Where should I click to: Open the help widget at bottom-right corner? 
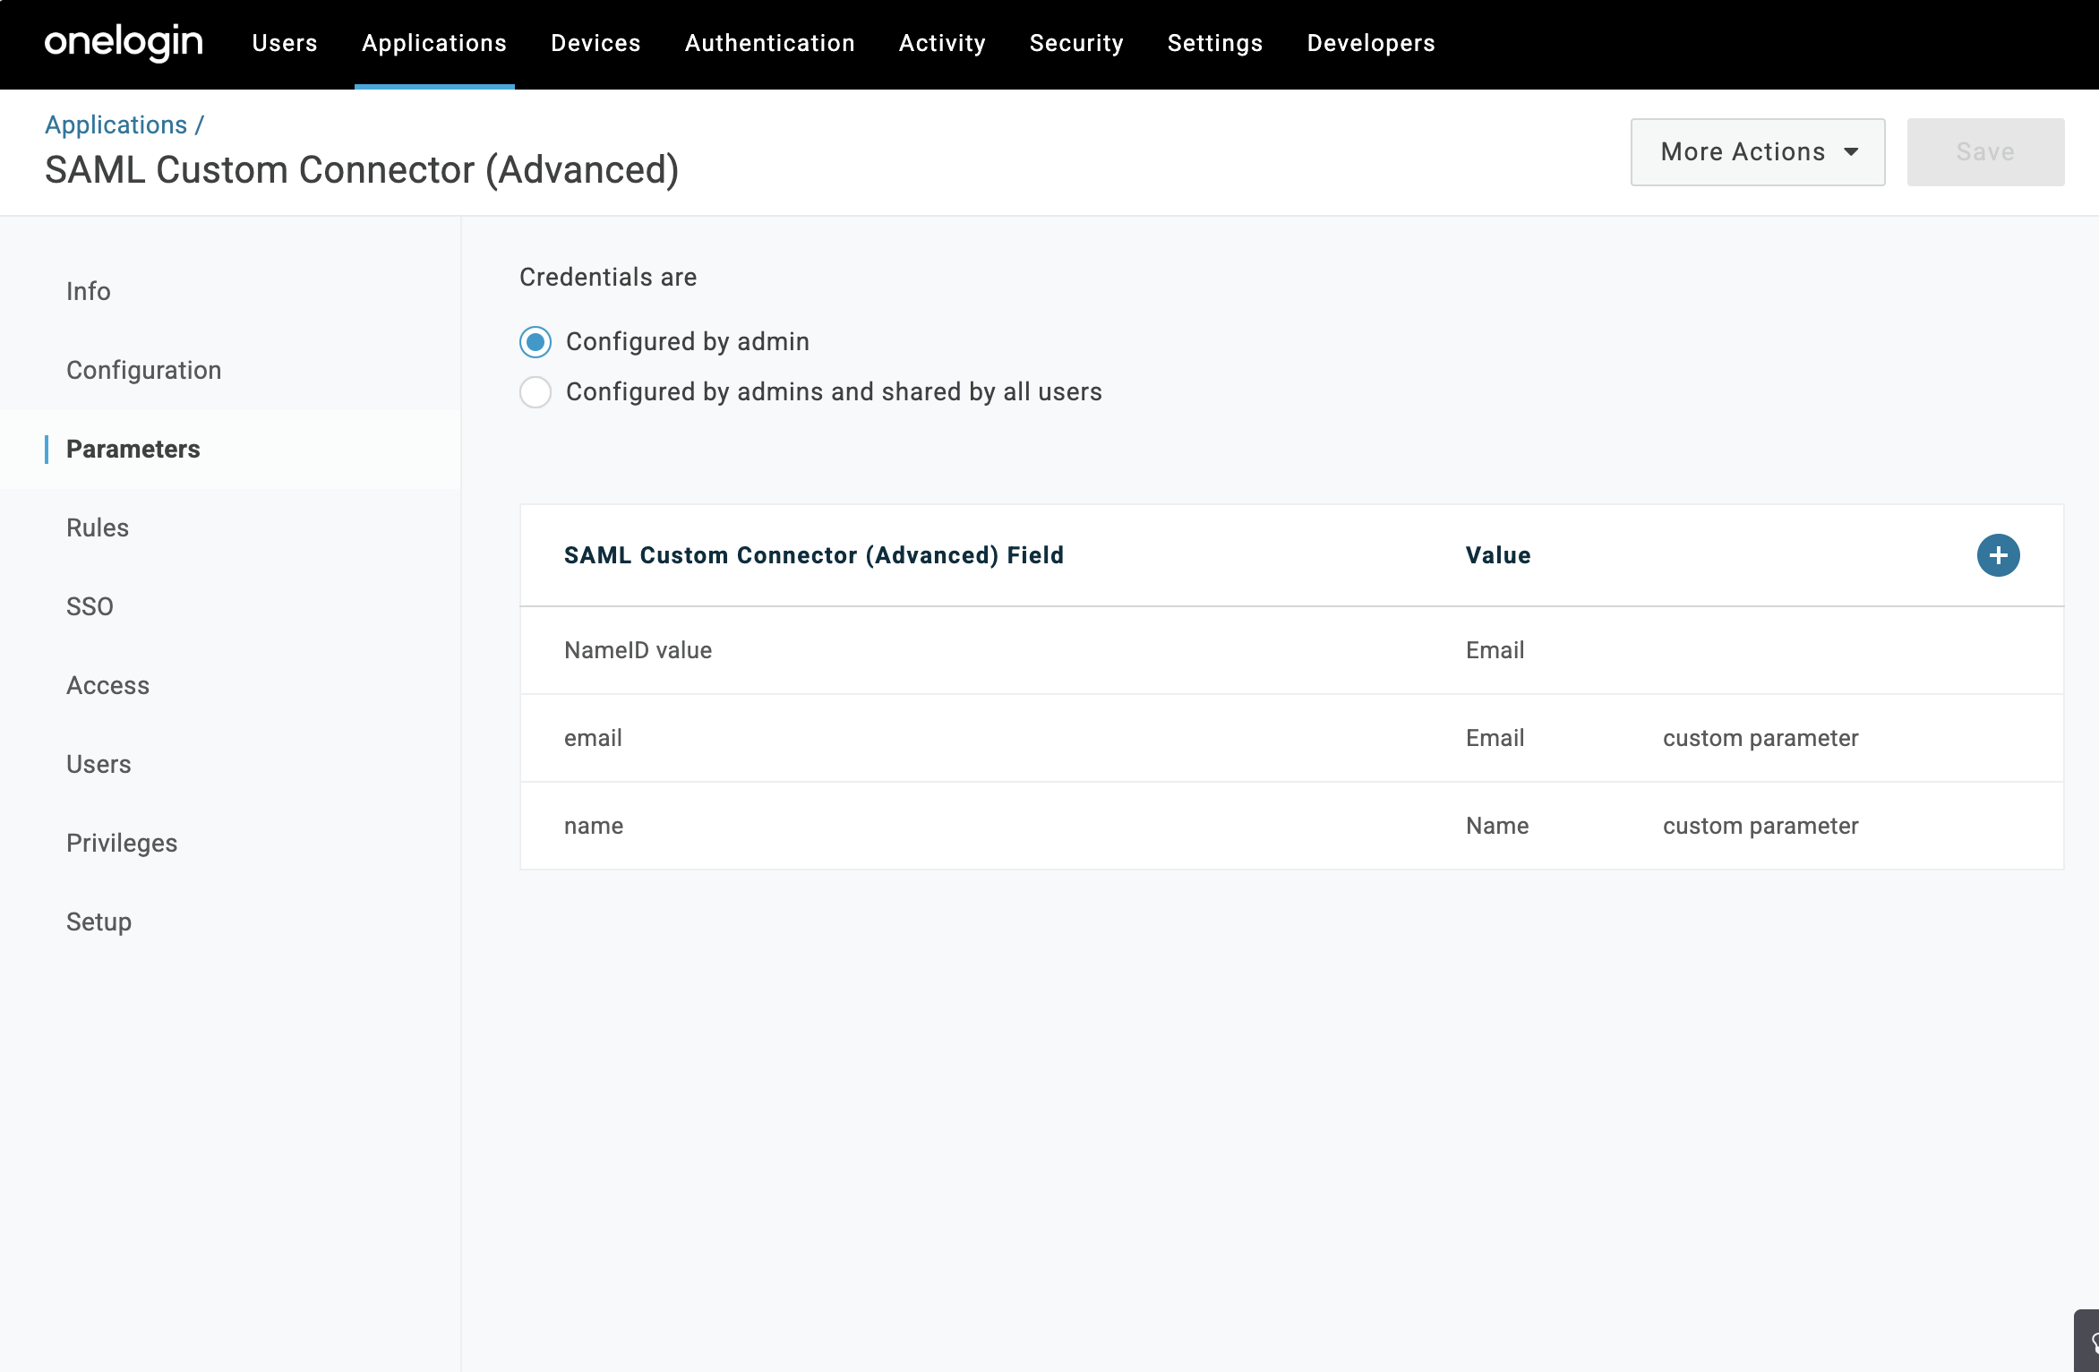pos(2088,1341)
